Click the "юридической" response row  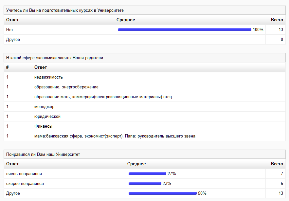47,117
